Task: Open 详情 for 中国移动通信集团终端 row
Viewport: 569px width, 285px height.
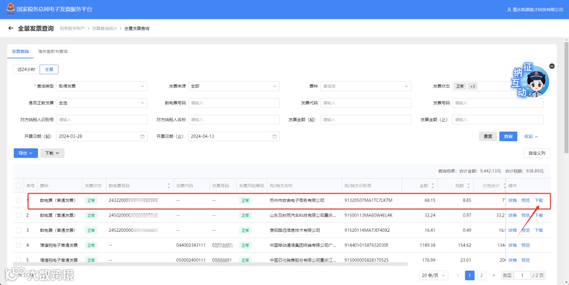Action: 512,245
